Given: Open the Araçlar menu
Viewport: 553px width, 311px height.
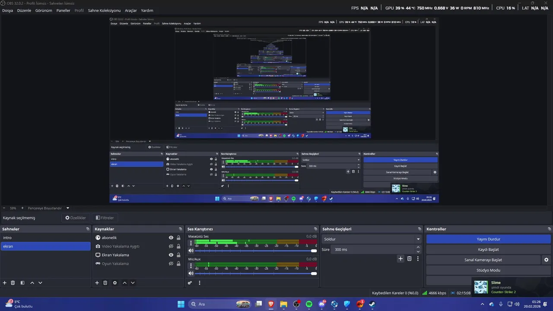Looking at the screenshot, I should tap(131, 10).
